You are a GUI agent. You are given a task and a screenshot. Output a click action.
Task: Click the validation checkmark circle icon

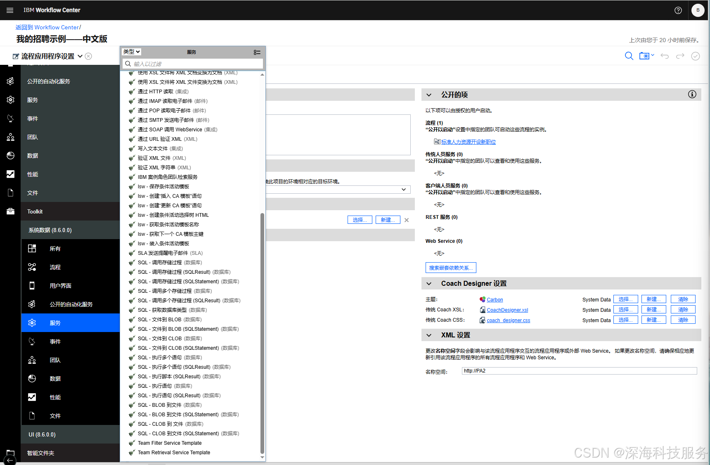tap(696, 56)
